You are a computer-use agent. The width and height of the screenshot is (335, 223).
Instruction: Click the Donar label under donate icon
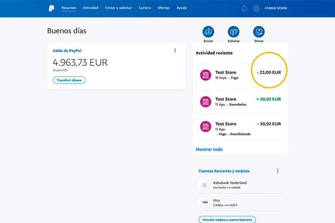point(259,41)
